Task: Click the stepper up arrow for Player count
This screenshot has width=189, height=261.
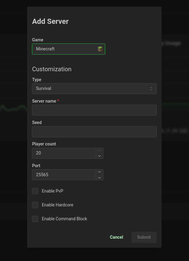Action: pos(99,150)
